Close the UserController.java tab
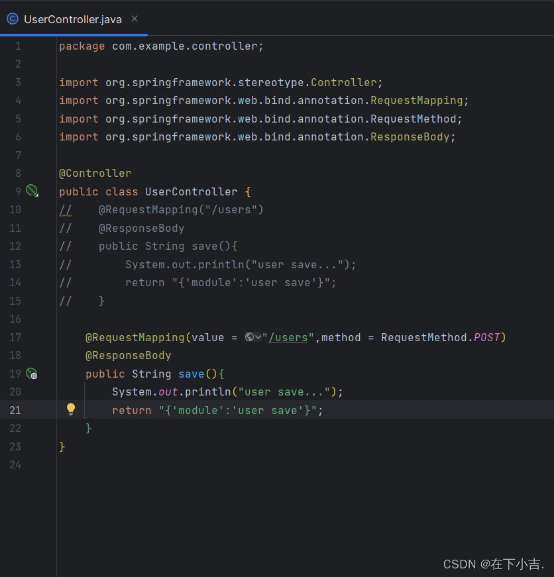Screen dimensions: 554x577 [135, 19]
